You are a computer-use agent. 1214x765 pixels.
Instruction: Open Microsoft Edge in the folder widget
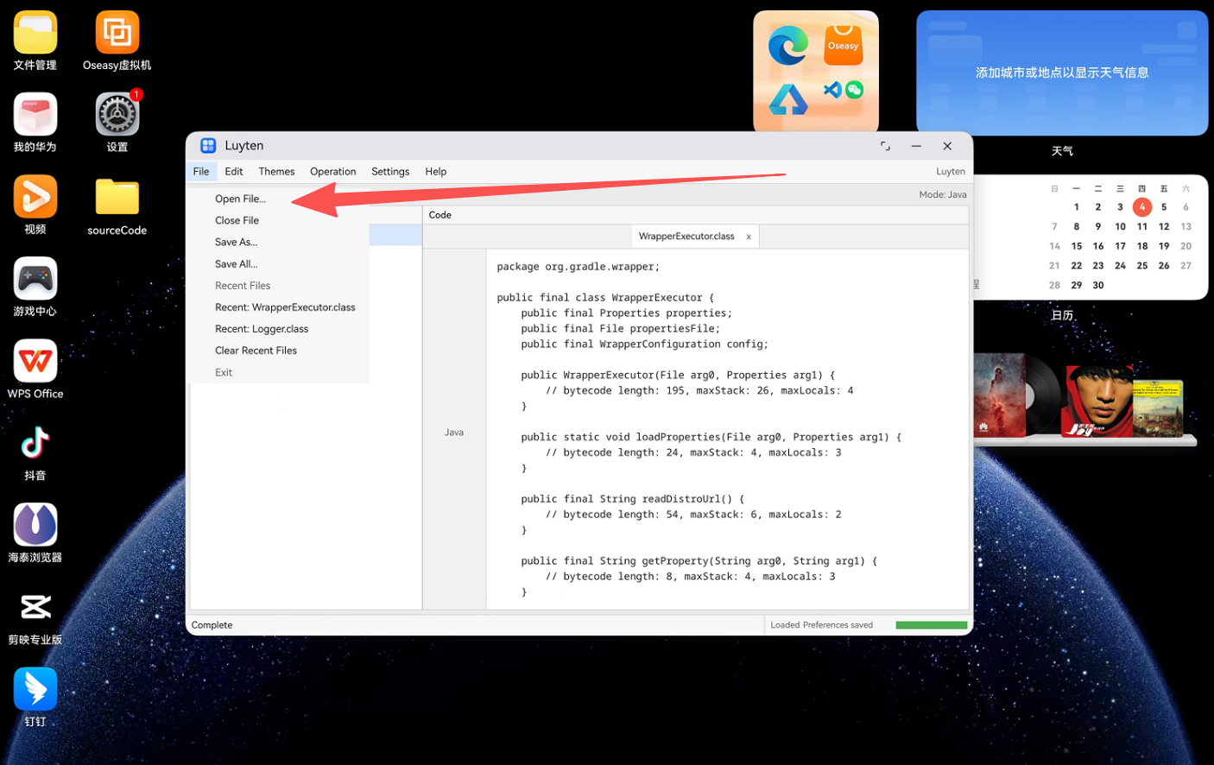(788, 46)
